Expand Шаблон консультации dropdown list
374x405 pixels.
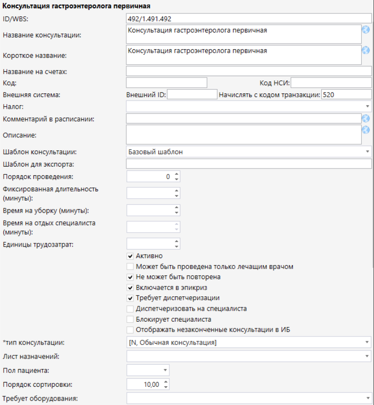[x=367, y=152]
